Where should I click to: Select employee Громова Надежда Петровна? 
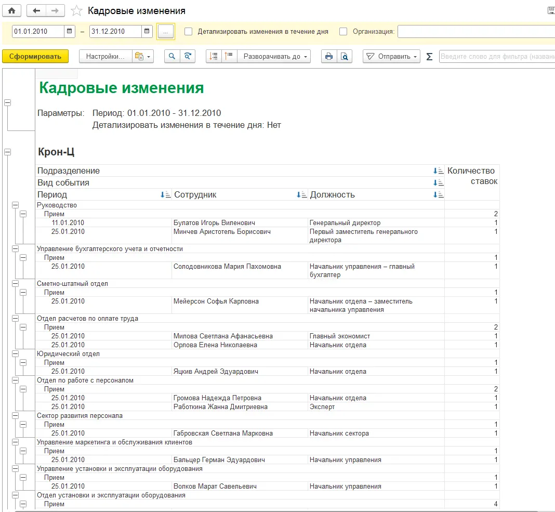click(x=217, y=398)
